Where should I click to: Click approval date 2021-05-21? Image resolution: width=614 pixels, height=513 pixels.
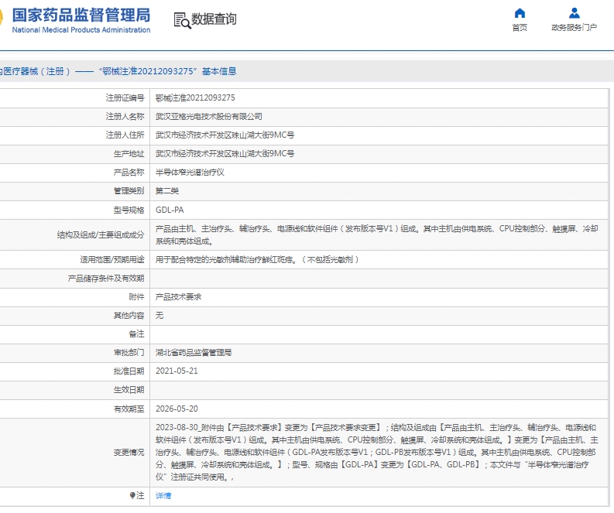(177, 371)
